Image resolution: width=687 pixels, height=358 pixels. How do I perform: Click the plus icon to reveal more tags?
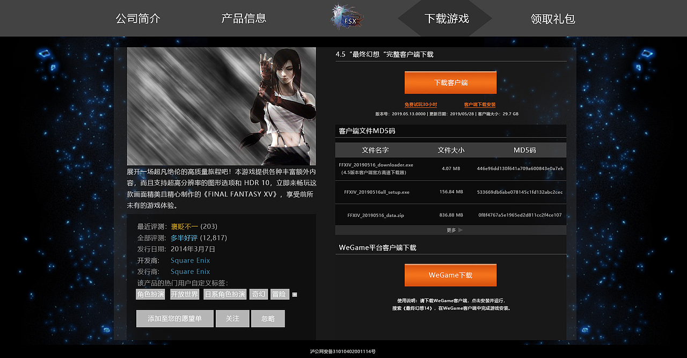294,294
